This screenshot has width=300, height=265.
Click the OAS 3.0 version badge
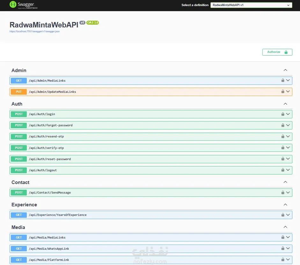pos(92,23)
